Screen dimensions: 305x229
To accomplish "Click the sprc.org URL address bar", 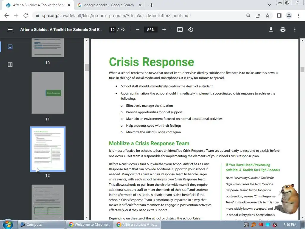I will click(x=116, y=16).
